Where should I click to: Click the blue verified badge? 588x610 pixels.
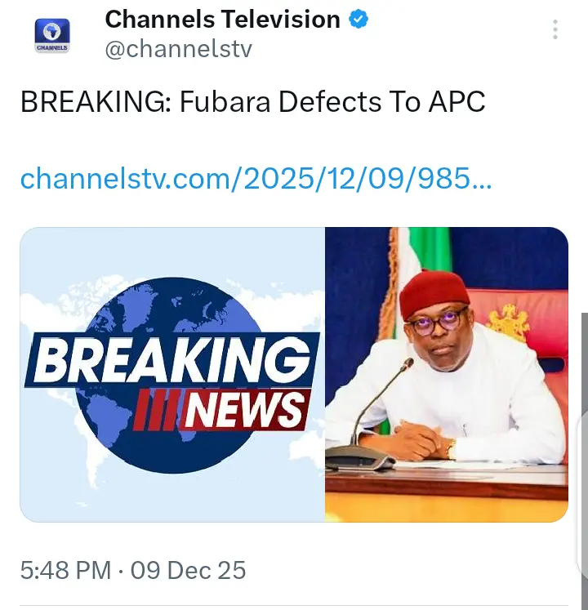tap(359, 19)
